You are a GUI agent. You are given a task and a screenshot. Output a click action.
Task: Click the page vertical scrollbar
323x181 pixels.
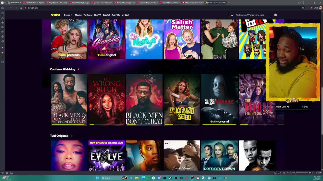tap(322, 111)
